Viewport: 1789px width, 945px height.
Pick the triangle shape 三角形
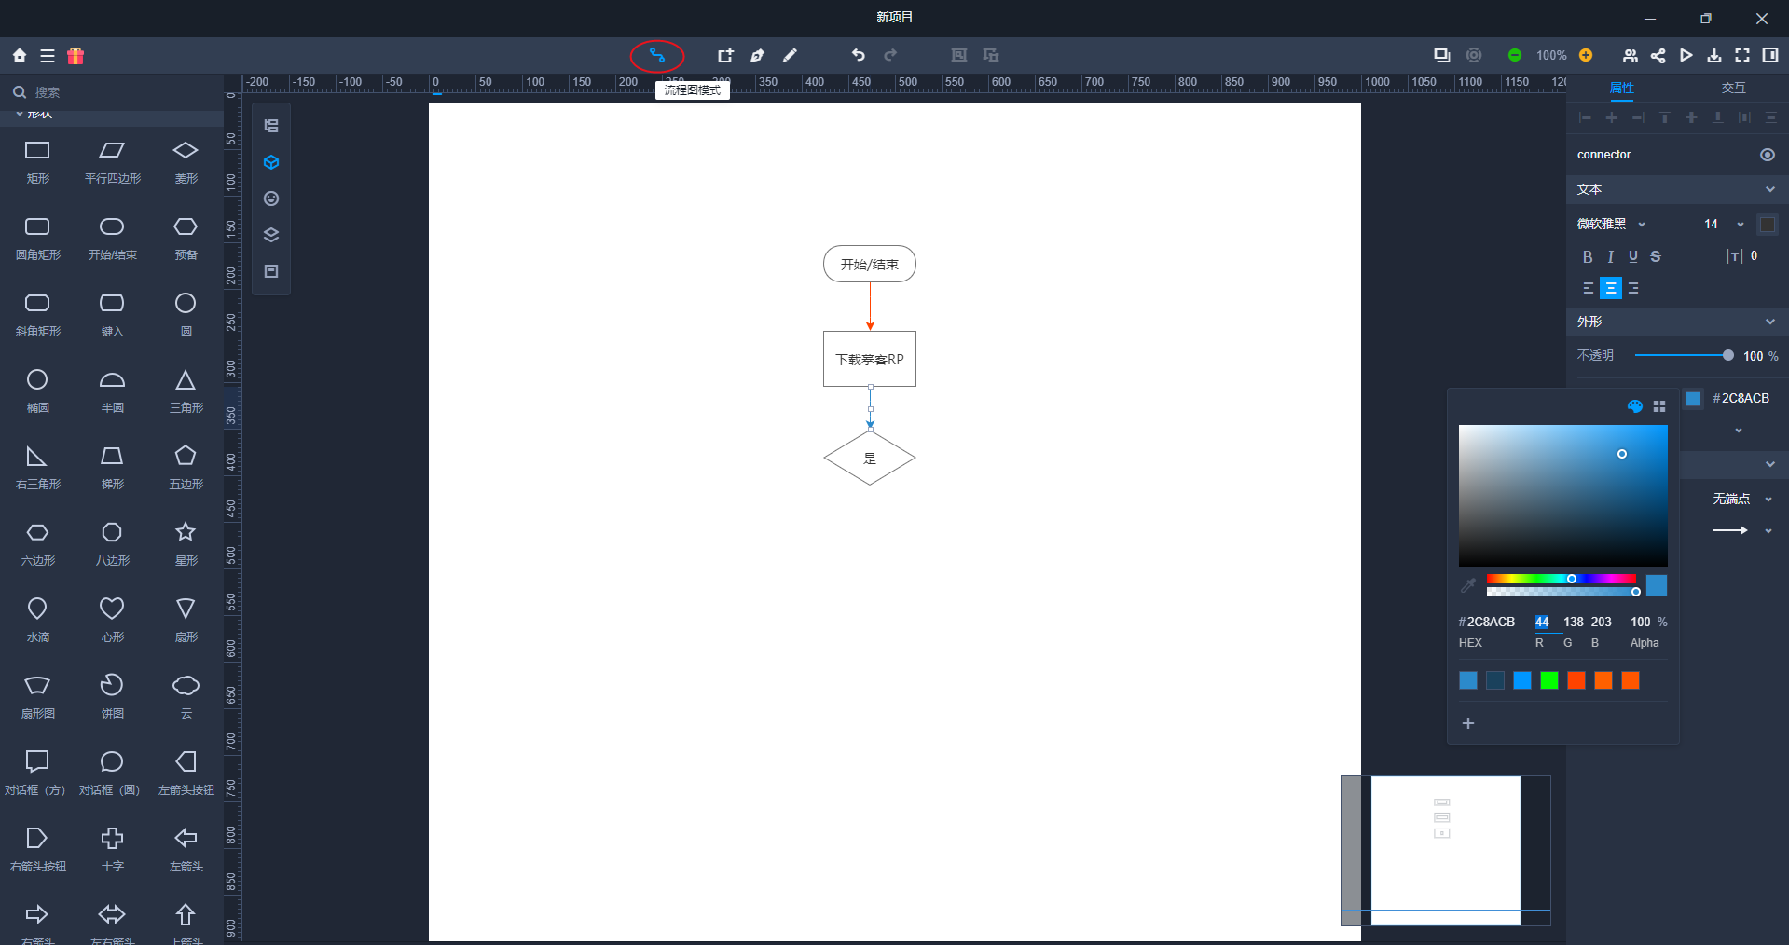tap(186, 390)
